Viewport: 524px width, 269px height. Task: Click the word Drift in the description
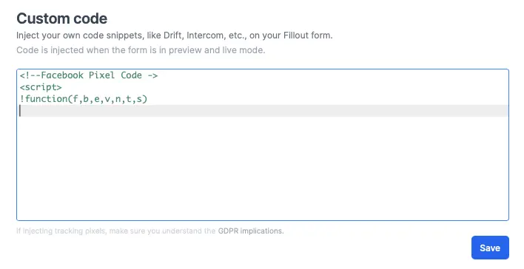[172, 35]
